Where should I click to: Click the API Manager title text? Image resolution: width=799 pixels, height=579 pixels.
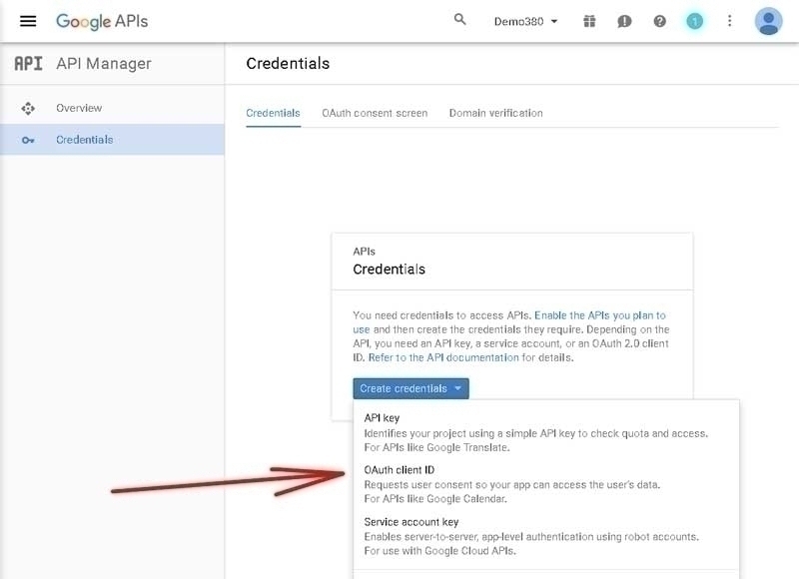(x=104, y=64)
